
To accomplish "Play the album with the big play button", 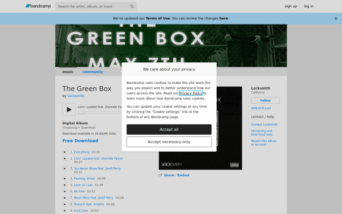I will [x=69, y=110].
